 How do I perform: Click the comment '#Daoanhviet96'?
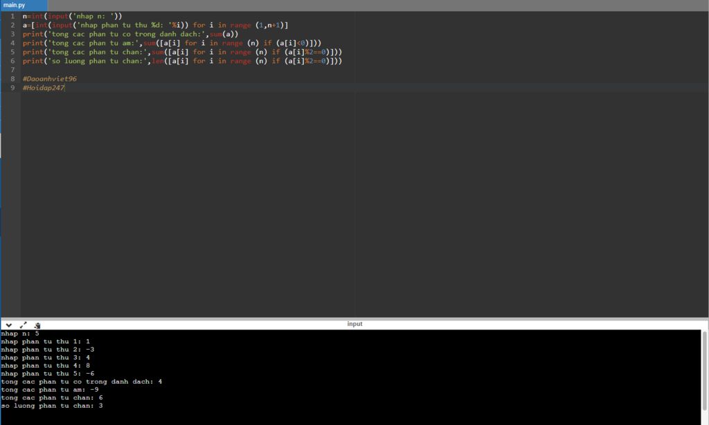(x=50, y=79)
